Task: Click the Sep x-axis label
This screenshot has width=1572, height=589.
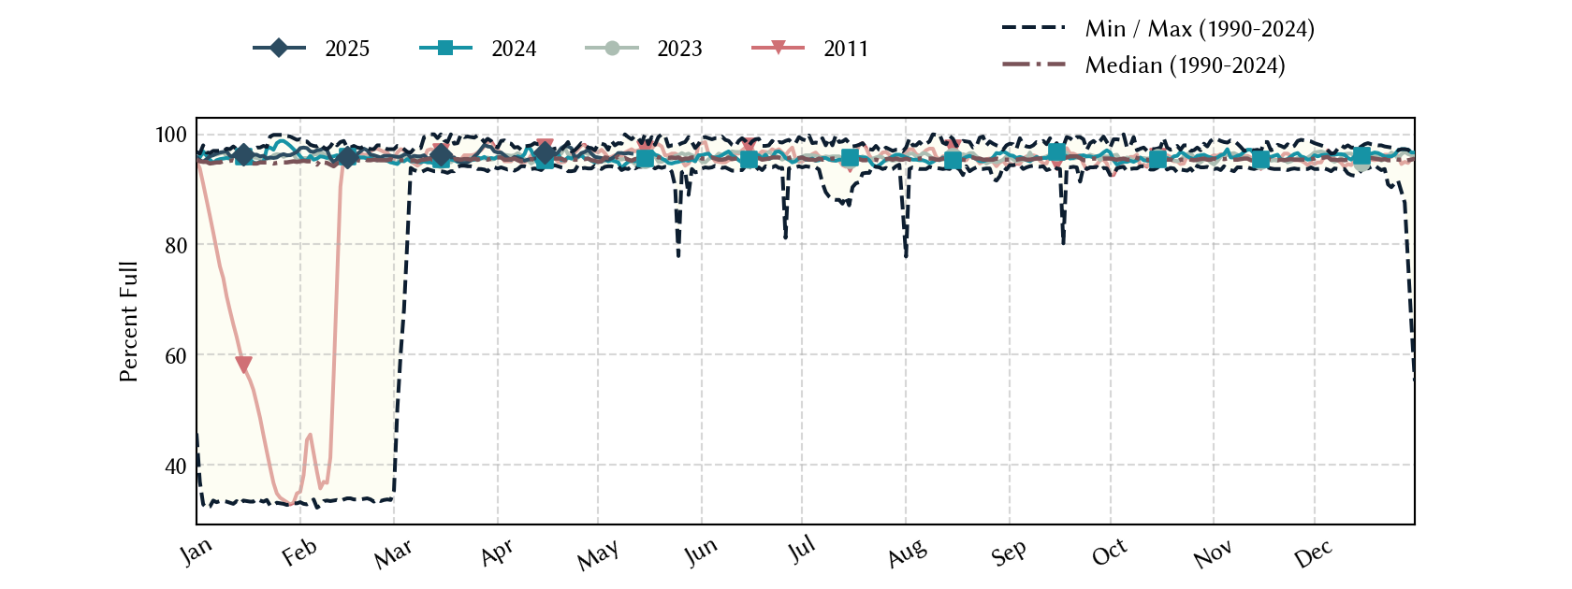Action: point(1009,553)
